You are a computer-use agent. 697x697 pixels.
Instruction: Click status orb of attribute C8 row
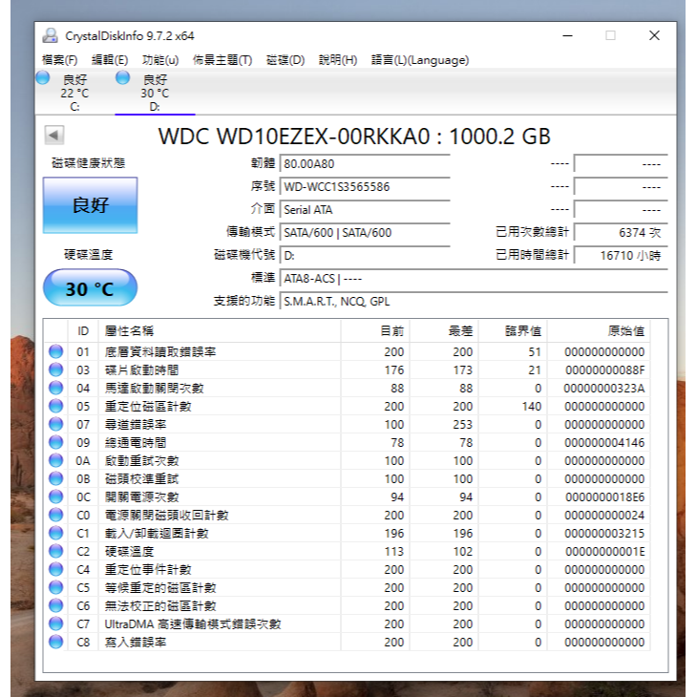(55, 642)
